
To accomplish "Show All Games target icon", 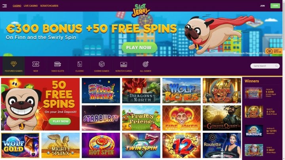I will [146, 64].
